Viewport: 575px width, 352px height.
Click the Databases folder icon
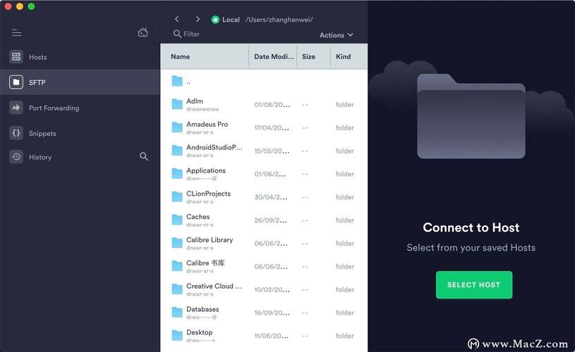177,312
